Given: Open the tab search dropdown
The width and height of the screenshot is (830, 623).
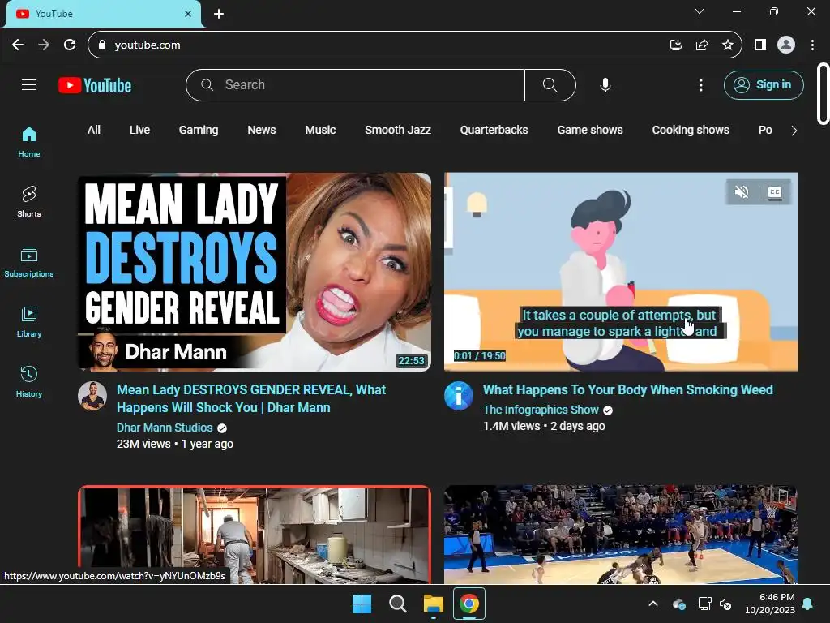Looking at the screenshot, I should click(700, 11).
